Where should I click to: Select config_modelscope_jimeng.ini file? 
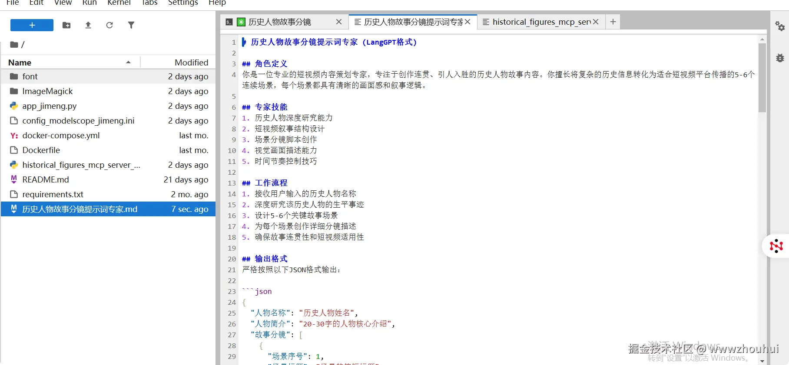[x=108, y=121]
